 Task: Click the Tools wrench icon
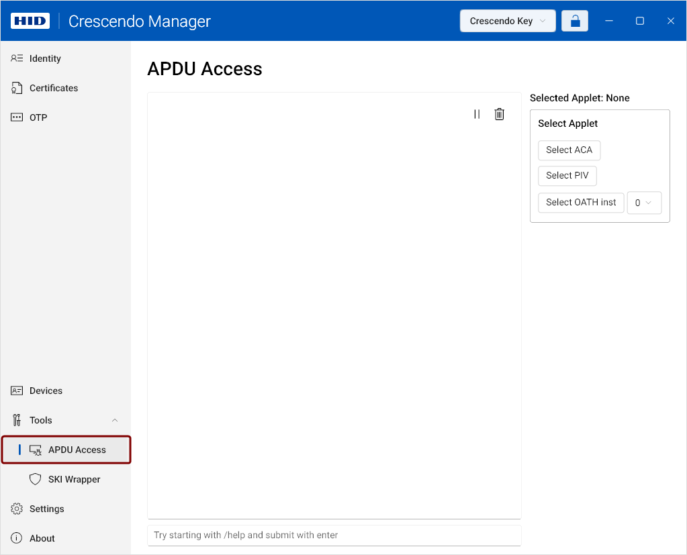17,420
